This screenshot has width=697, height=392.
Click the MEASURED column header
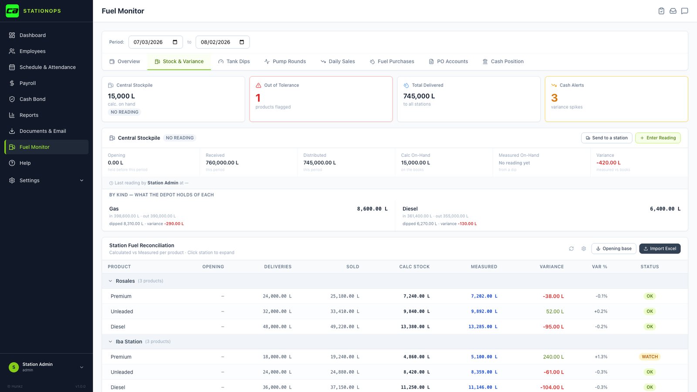coord(484,267)
